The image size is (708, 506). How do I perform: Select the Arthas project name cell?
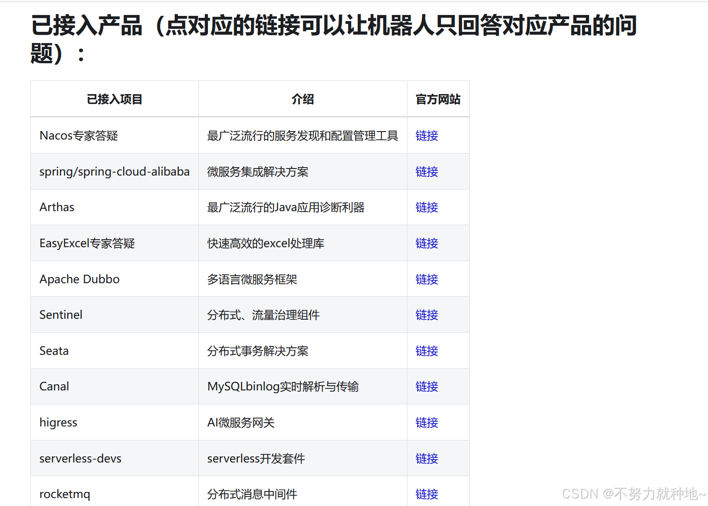(115, 207)
